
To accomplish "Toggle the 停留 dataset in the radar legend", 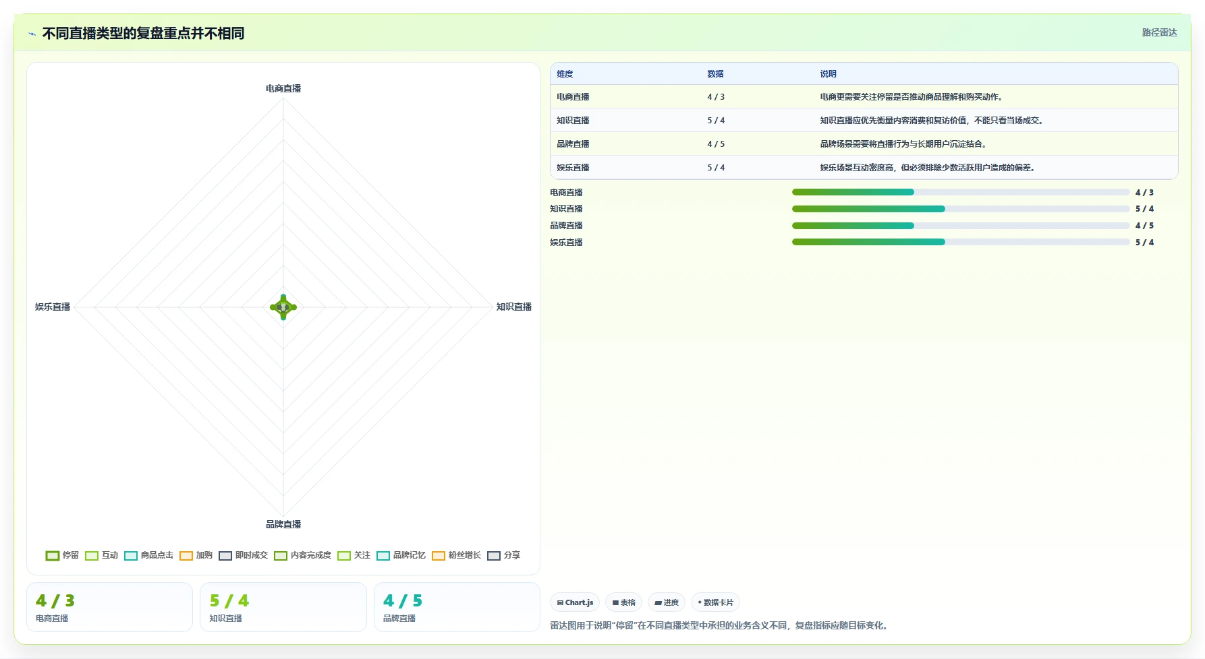I will point(62,555).
